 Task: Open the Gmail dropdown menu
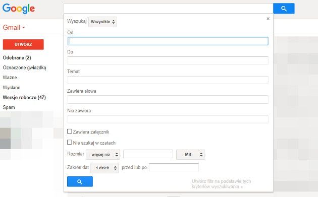tap(14, 27)
